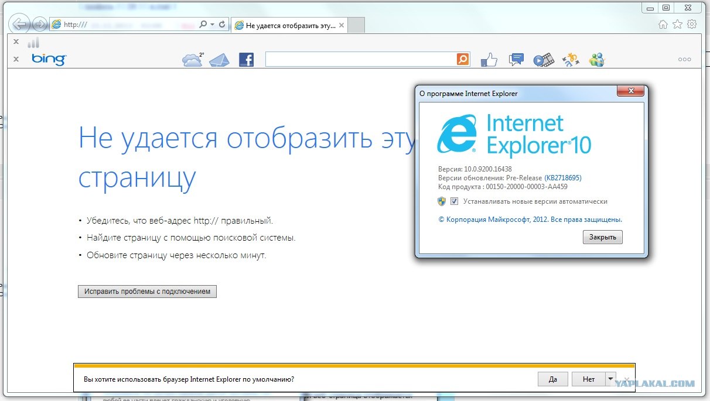Click the thumbs-up Like icon
710x401 pixels.
pos(489,60)
